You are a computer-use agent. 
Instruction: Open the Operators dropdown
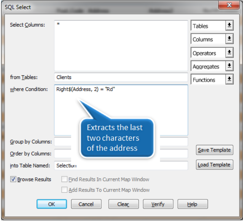tap(230, 53)
